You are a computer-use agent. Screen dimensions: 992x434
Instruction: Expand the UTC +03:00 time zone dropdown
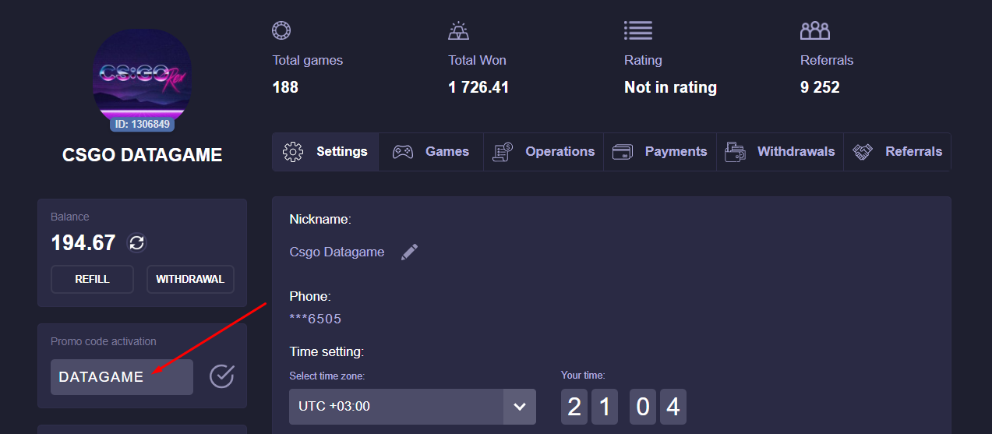[396, 407]
